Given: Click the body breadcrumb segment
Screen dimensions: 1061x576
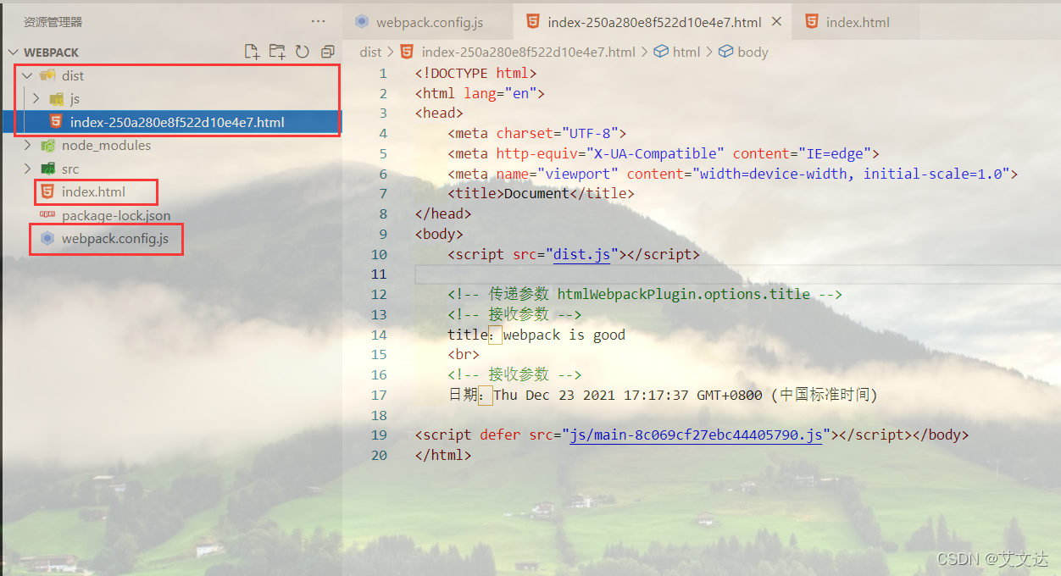Looking at the screenshot, I should click(x=753, y=52).
